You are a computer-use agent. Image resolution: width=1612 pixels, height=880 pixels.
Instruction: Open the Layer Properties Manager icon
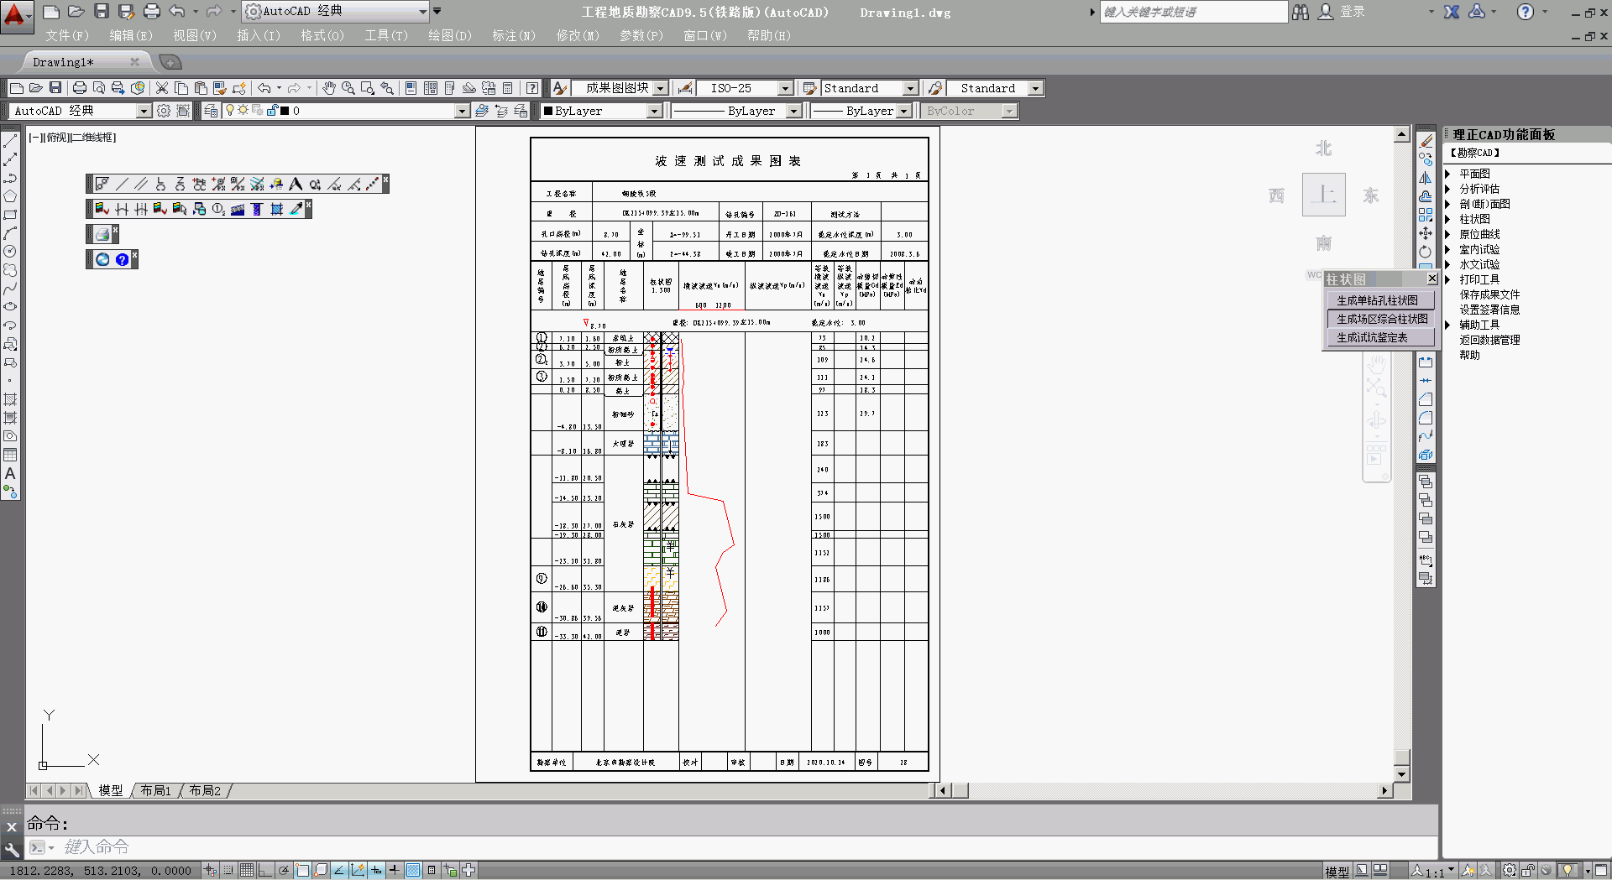click(212, 111)
